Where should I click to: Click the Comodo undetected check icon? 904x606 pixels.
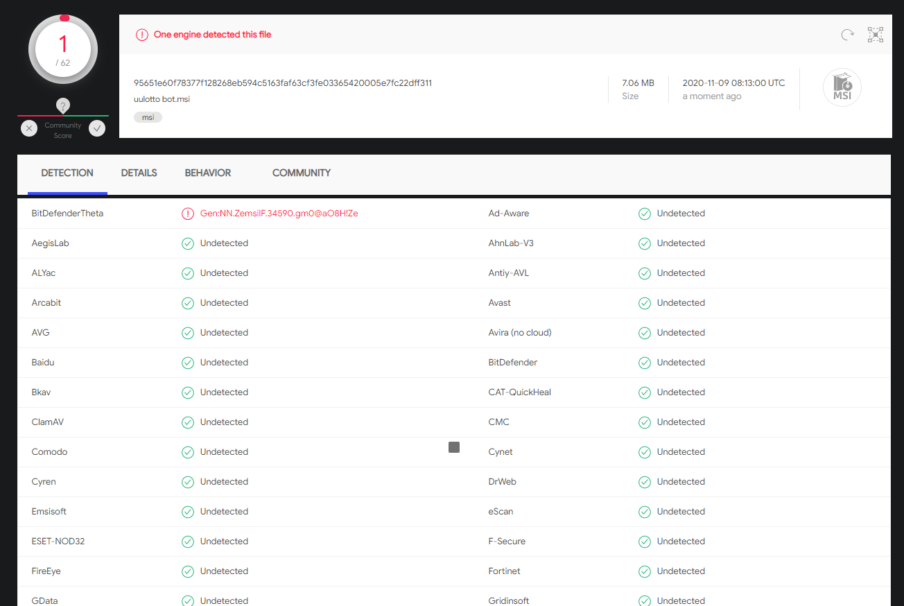pos(187,452)
